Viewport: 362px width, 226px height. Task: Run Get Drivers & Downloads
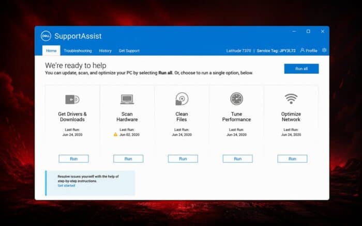(x=73, y=159)
